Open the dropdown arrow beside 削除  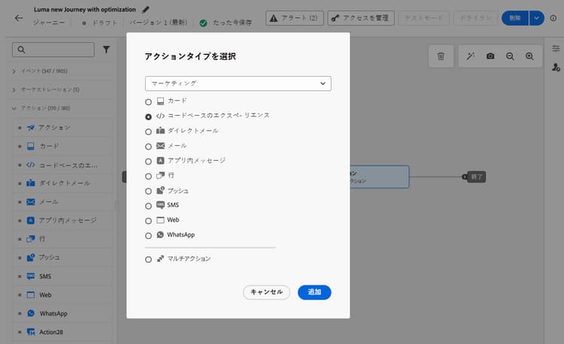click(x=536, y=18)
